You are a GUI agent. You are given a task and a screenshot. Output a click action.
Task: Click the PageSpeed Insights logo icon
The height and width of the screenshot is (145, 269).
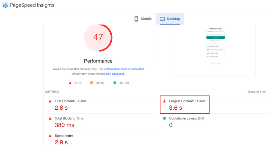coord(5,5)
